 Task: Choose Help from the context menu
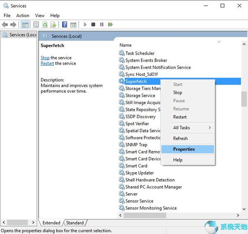click(x=188, y=160)
